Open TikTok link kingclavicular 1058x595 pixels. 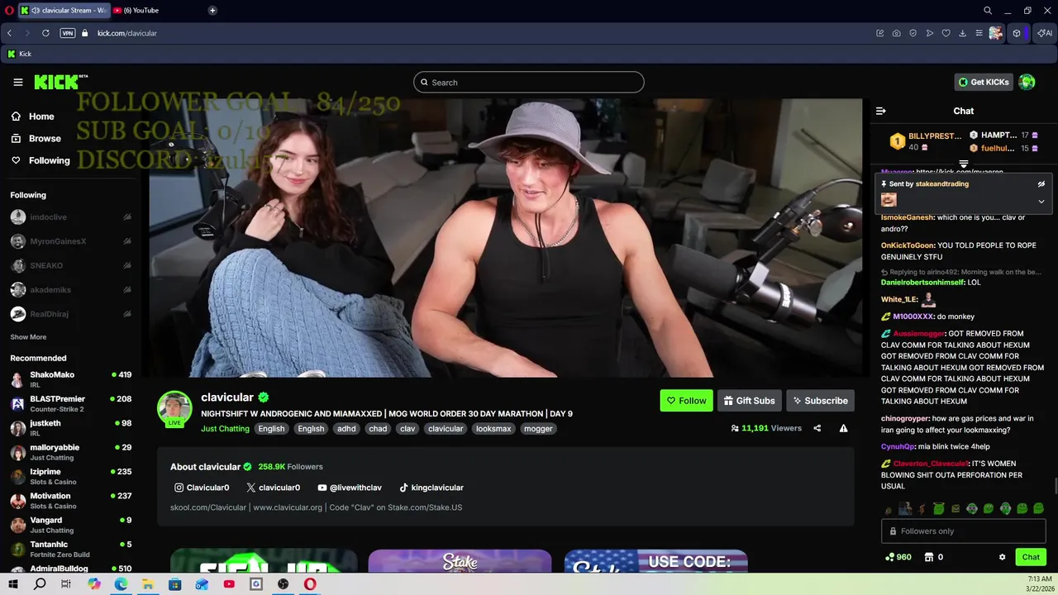pos(431,488)
